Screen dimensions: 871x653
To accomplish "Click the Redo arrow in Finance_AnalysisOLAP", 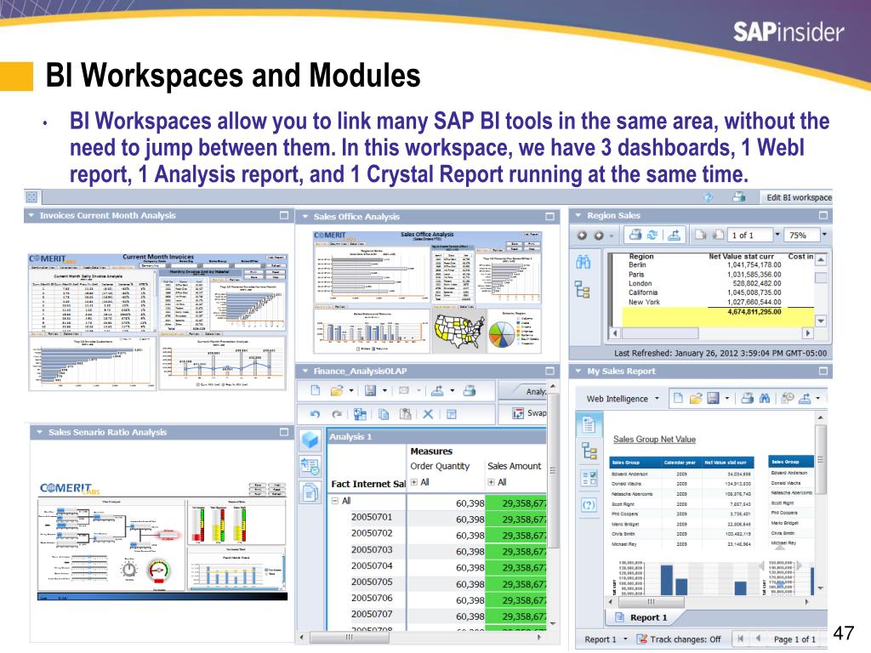I will pyautogui.click(x=336, y=414).
